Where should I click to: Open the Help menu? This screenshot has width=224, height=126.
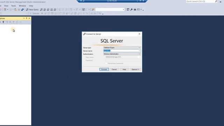(x=31, y=6)
